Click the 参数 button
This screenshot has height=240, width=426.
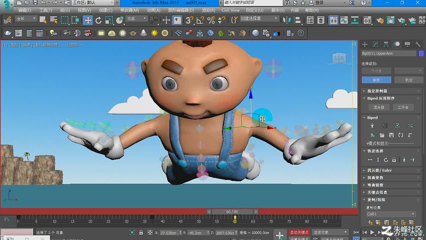(x=376, y=80)
